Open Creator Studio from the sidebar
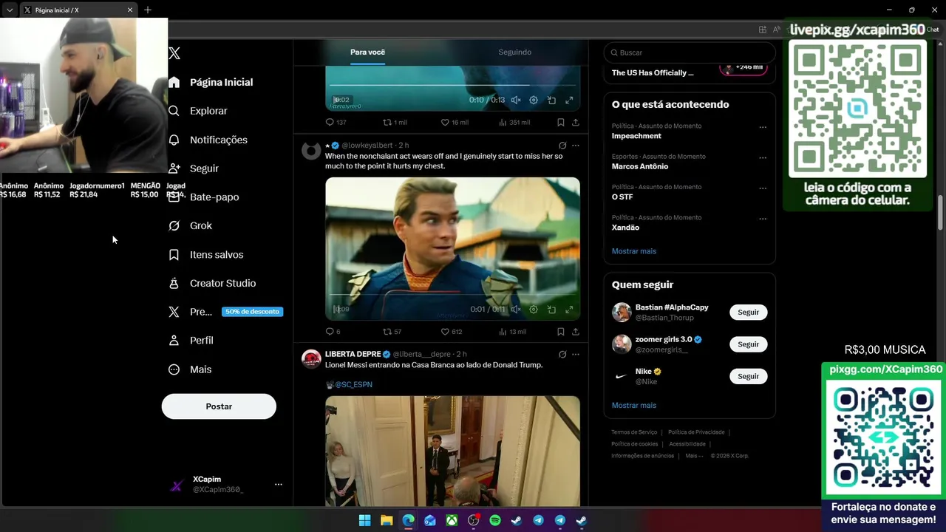Viewport: 946px width, 532px height. [x=212, y=283]
